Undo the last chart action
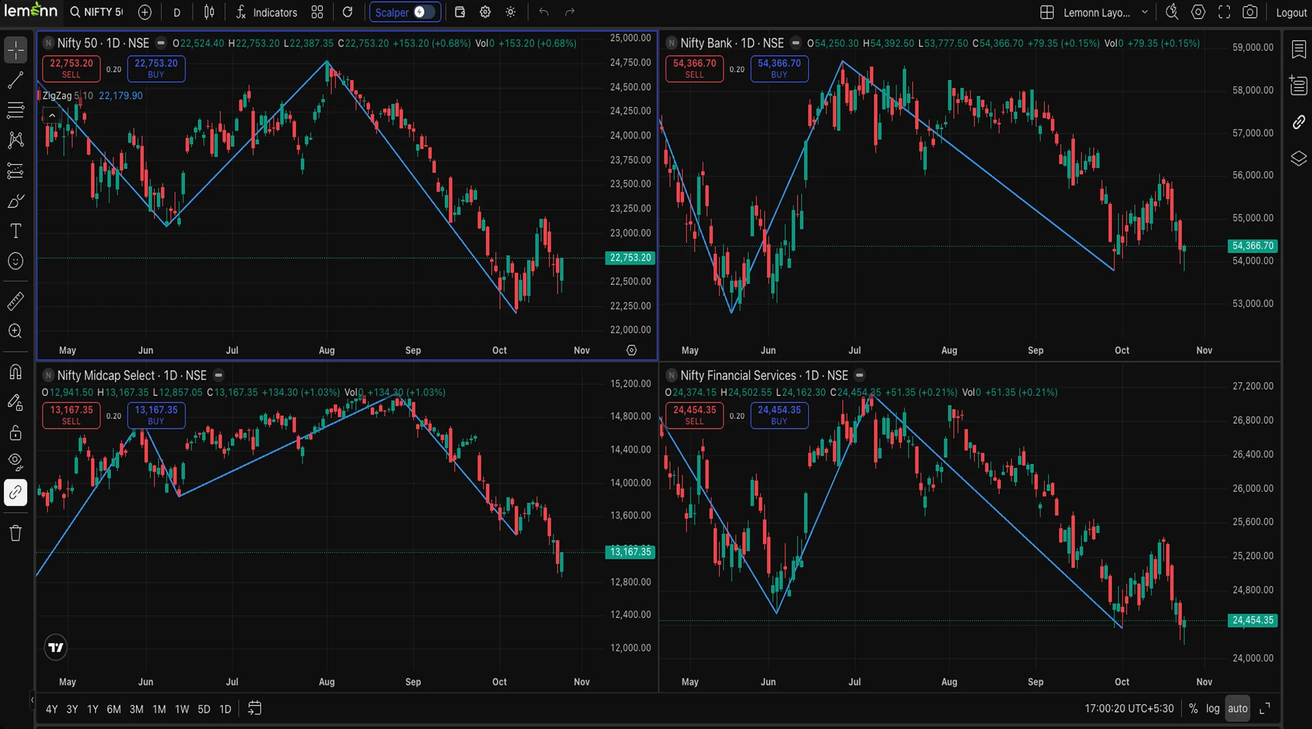This screenshot has width=1312, height=729. click(544, 12)
